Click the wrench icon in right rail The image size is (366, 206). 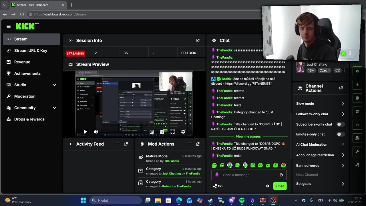[x=357, y=152]
